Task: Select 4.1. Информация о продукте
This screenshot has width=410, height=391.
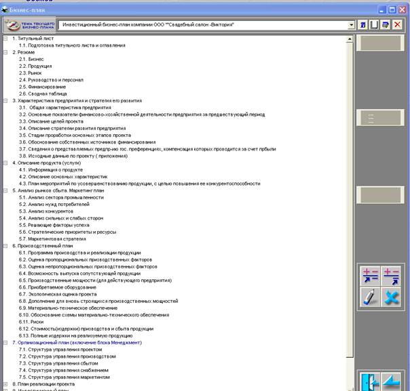Action: point(51,170)
